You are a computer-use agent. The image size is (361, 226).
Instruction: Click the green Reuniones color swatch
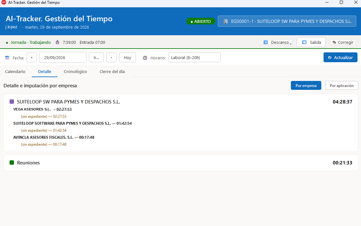(12, 163)
